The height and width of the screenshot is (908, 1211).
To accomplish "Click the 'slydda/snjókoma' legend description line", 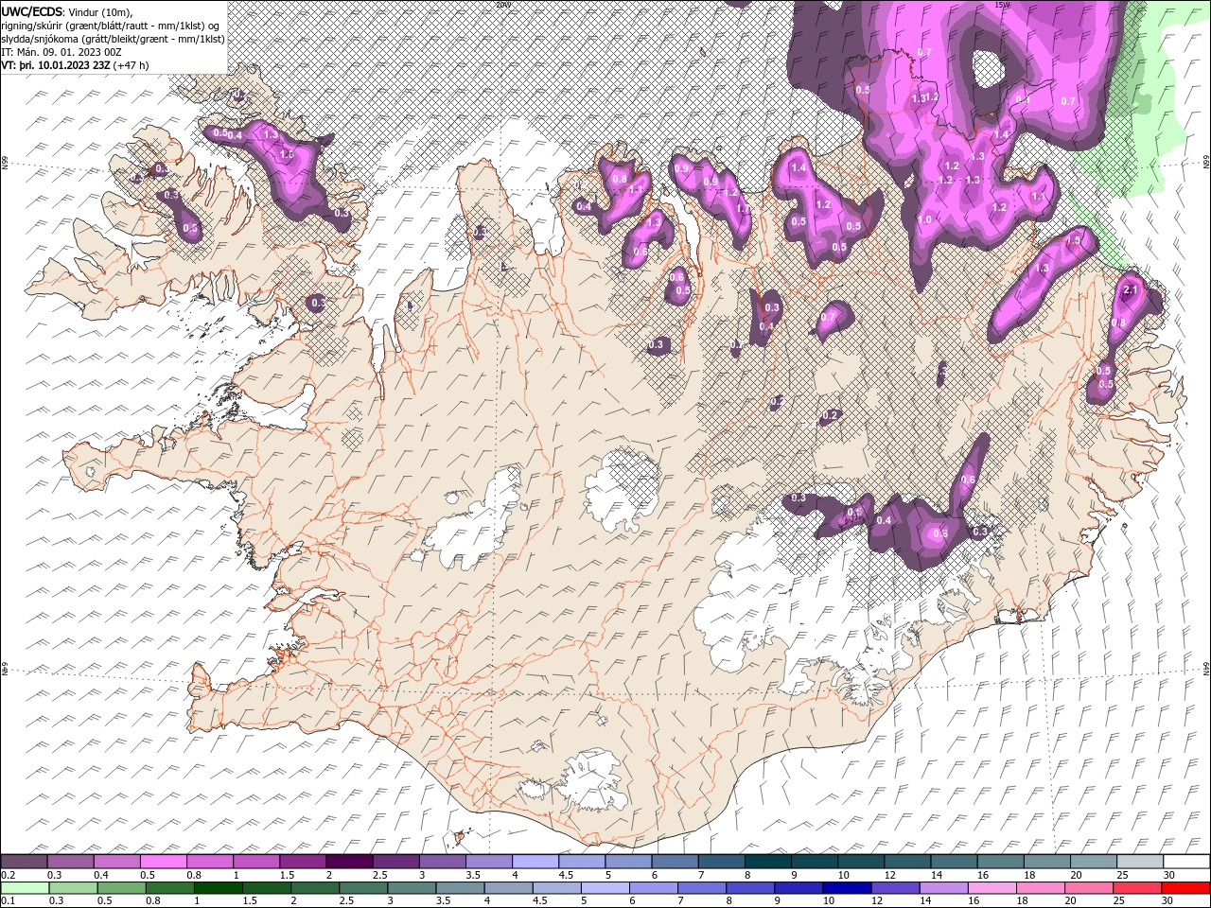I will click(x=113, y=39).
